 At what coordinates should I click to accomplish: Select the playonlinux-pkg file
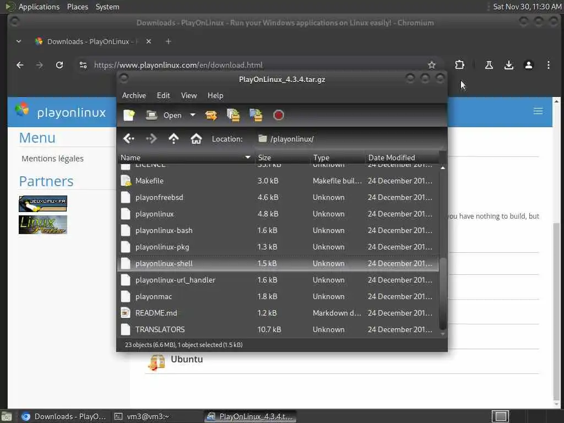pos(278,247)
